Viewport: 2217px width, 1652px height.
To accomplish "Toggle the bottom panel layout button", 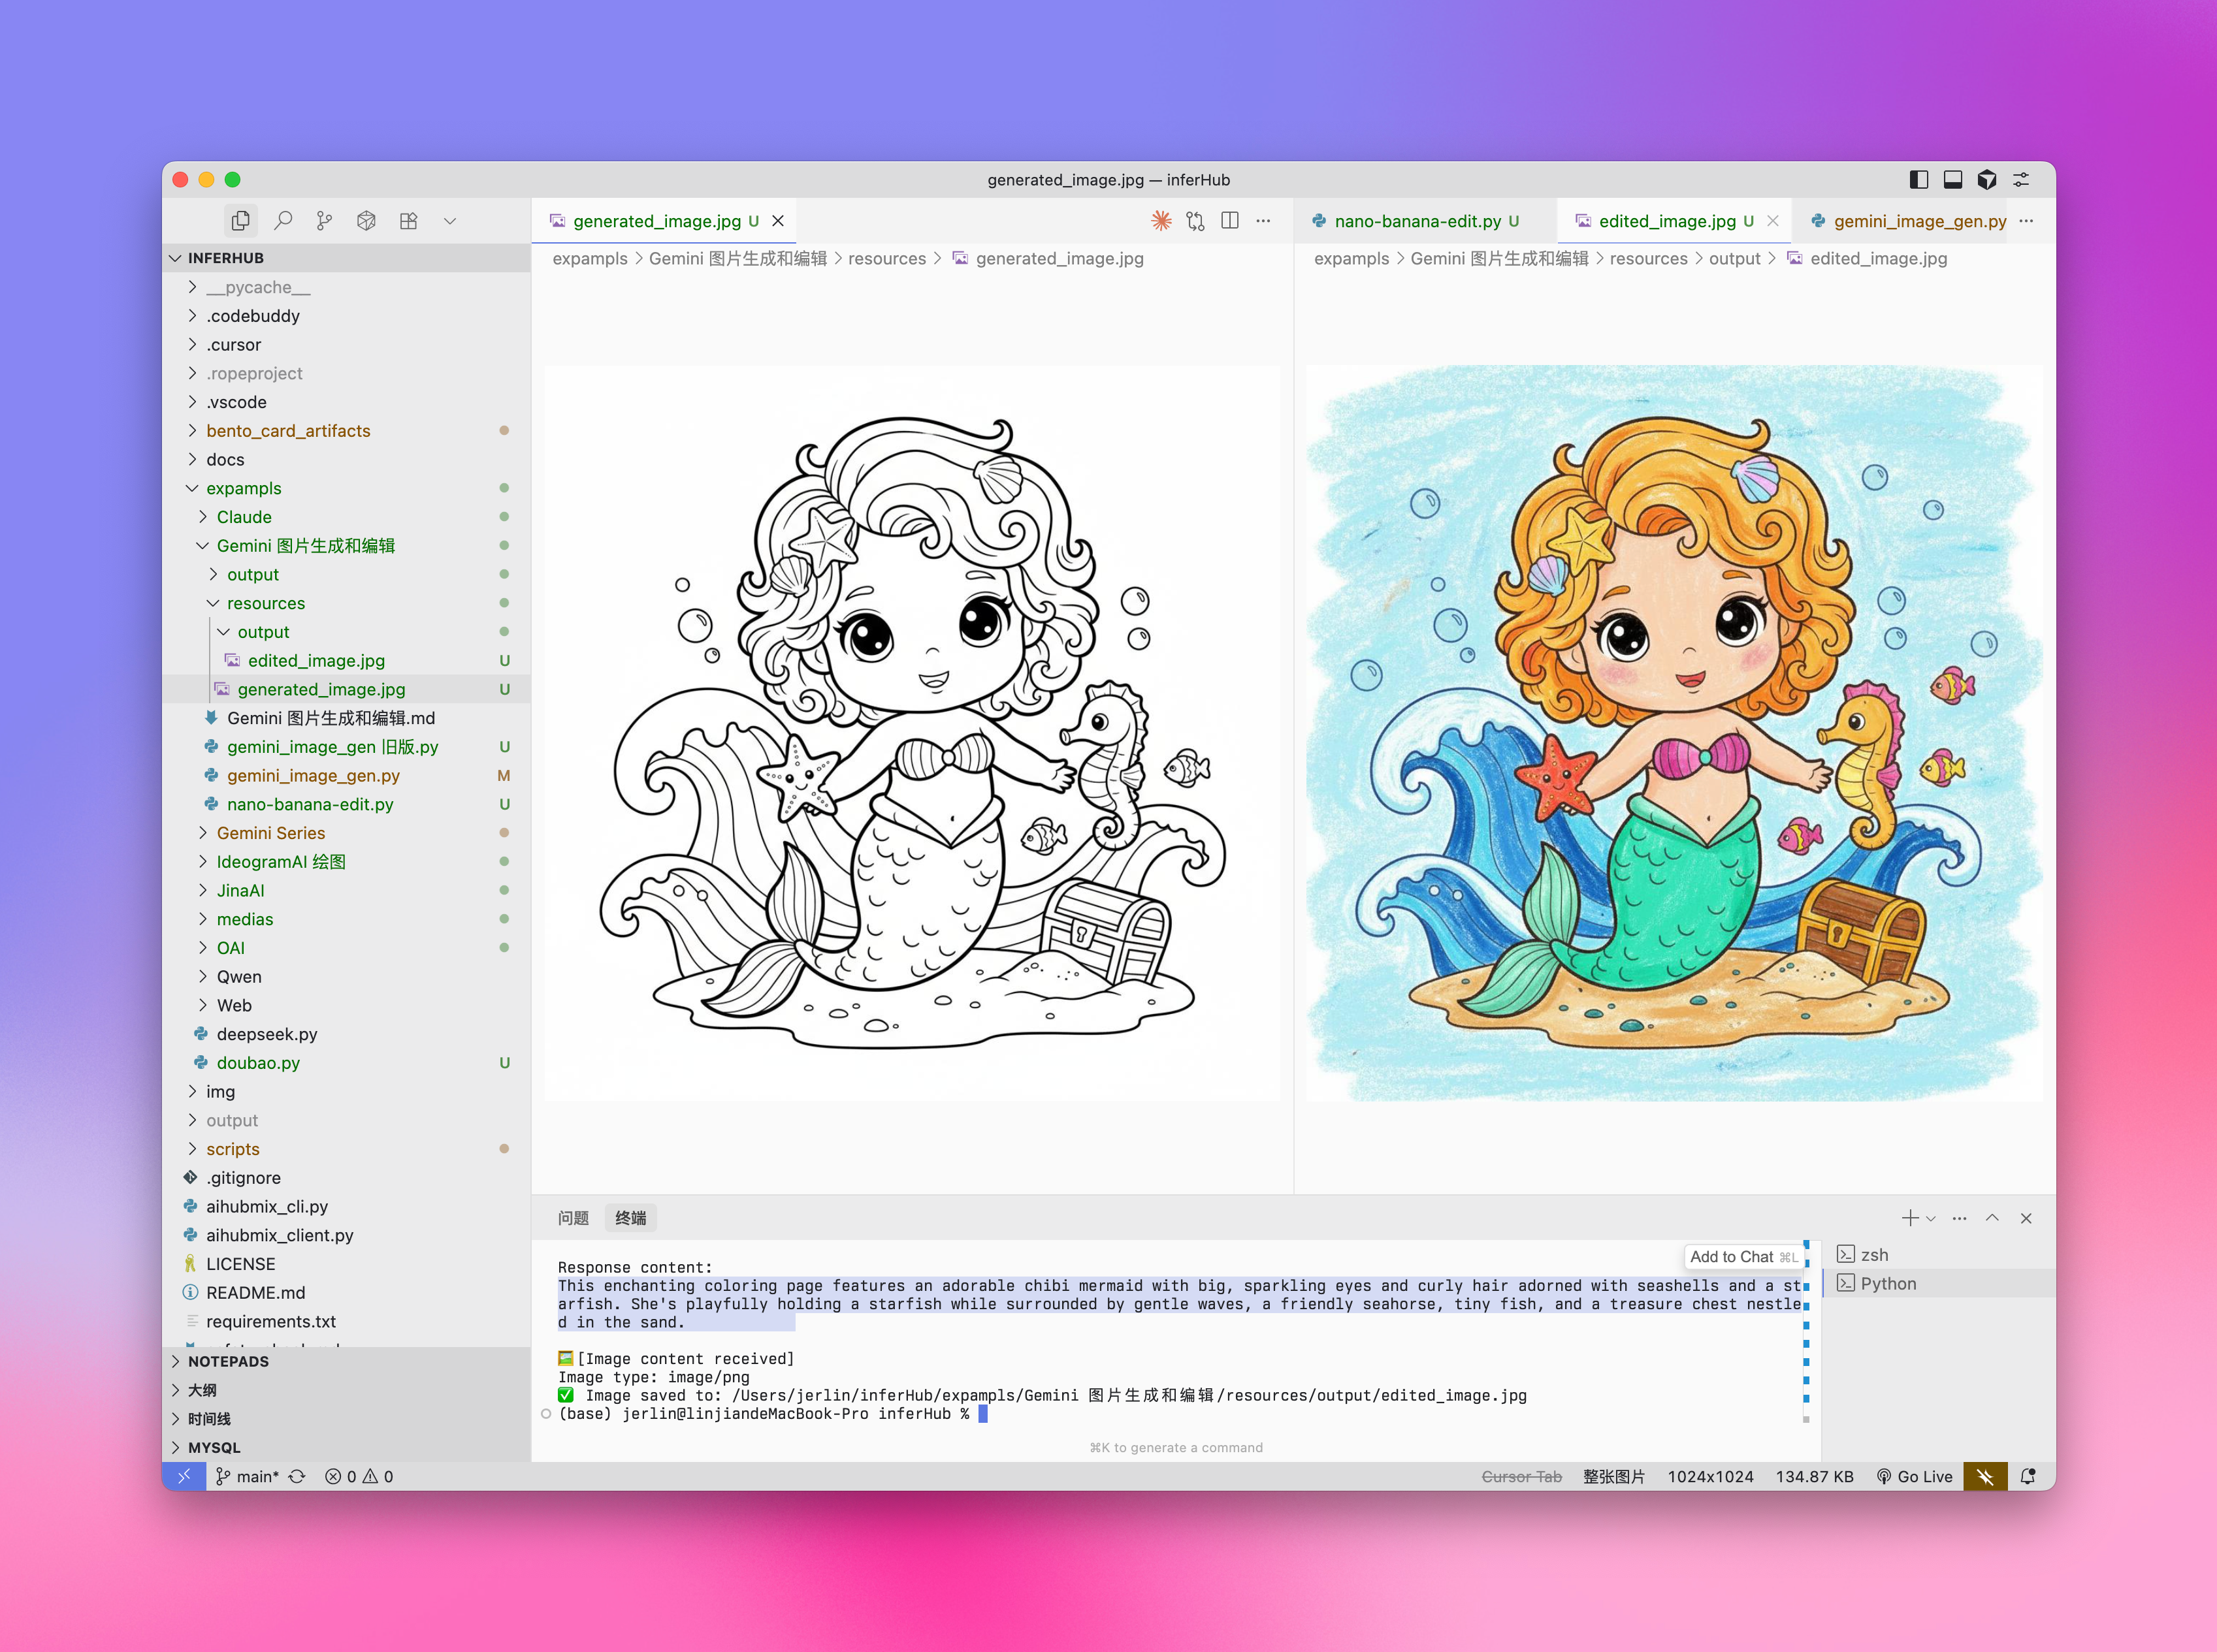I will click(x=1952, y=180).
